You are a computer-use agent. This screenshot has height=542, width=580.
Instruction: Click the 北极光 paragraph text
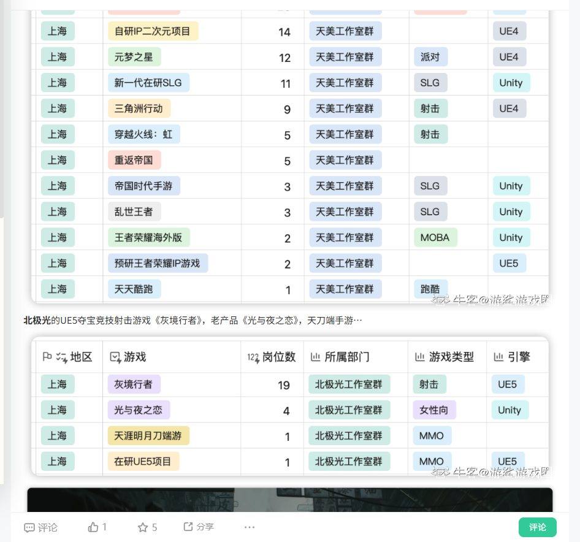point(193,320)
